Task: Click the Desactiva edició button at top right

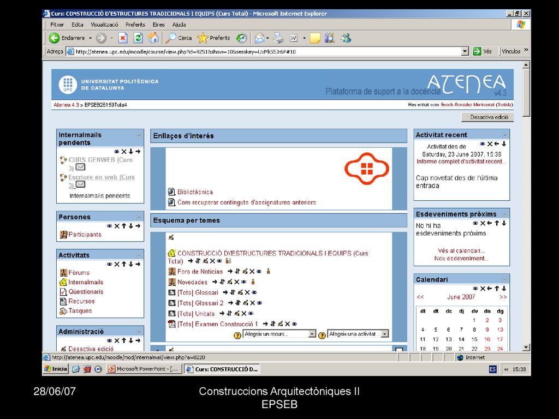Action: [487, 117]
